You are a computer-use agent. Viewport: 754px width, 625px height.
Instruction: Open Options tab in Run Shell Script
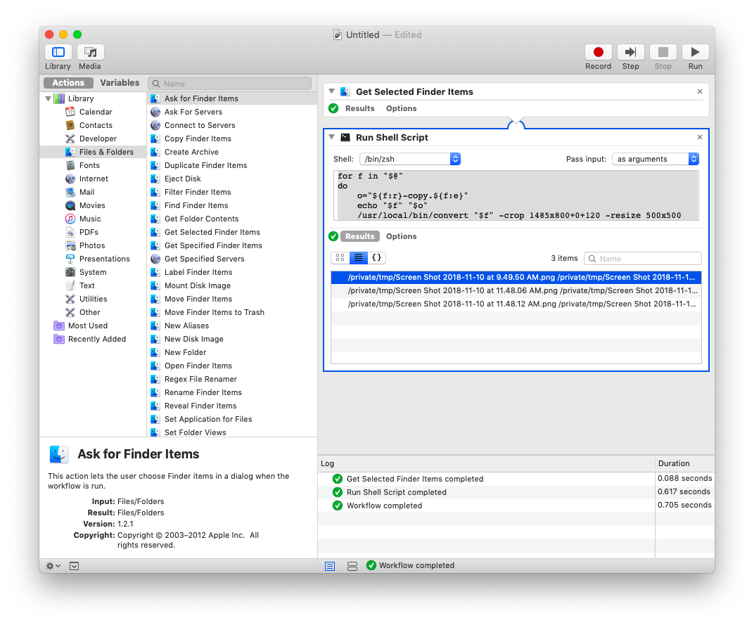pos(401,236)
